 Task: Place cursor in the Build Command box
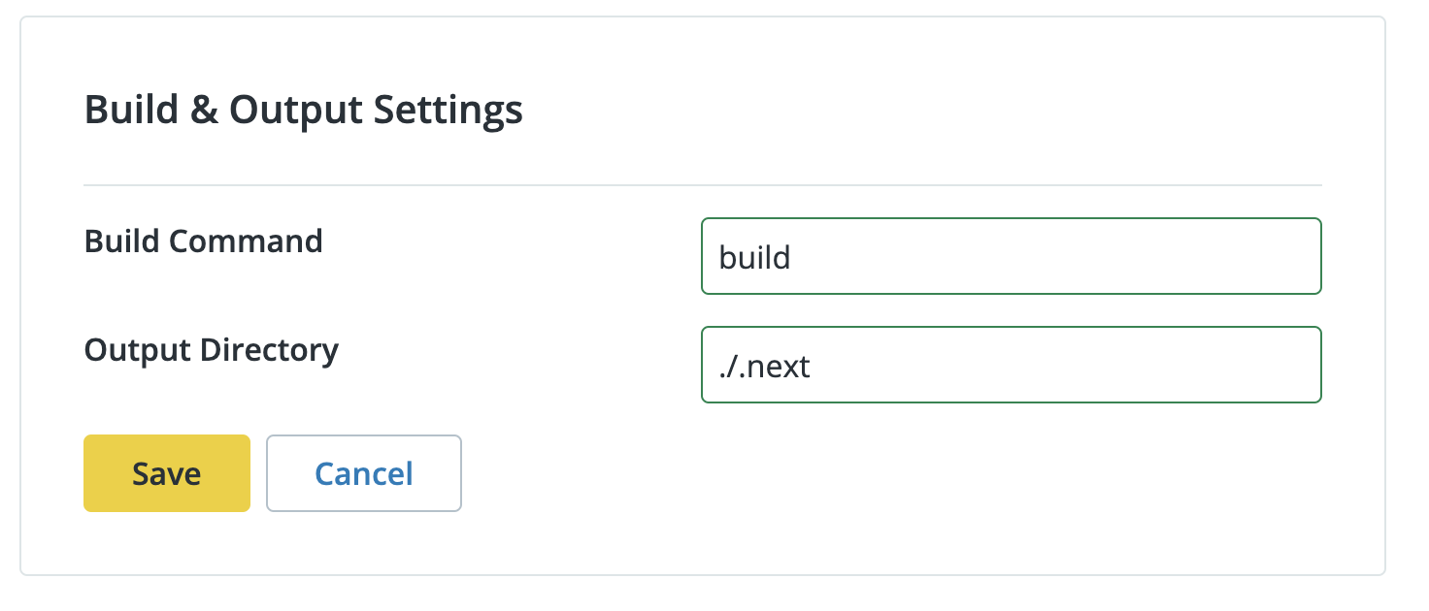(1010, 256)
